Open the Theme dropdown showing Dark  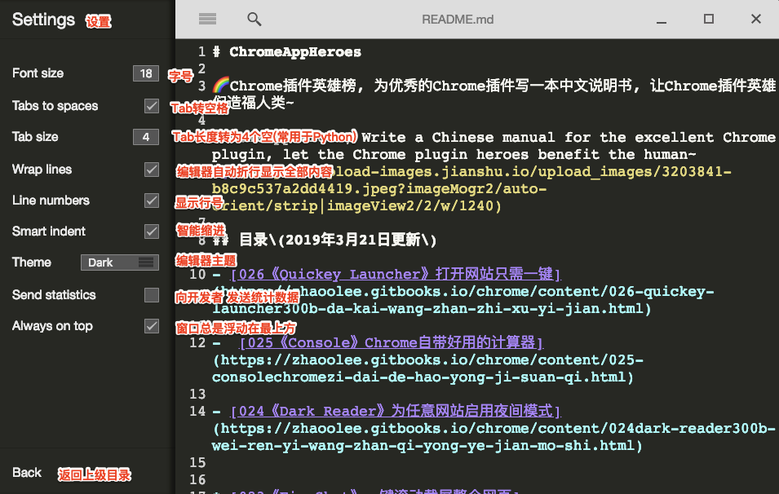click(x=120, y=262)
